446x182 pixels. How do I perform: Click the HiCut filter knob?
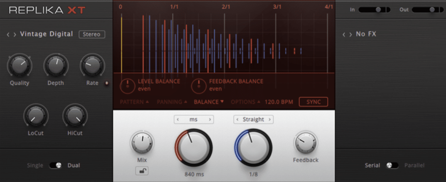[75, 116]
